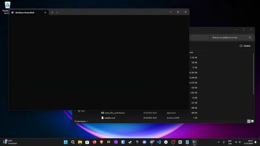260x146 pixels.
Task: Click search magnifier in Explorer search box
Action: click(x=250, y=38)
